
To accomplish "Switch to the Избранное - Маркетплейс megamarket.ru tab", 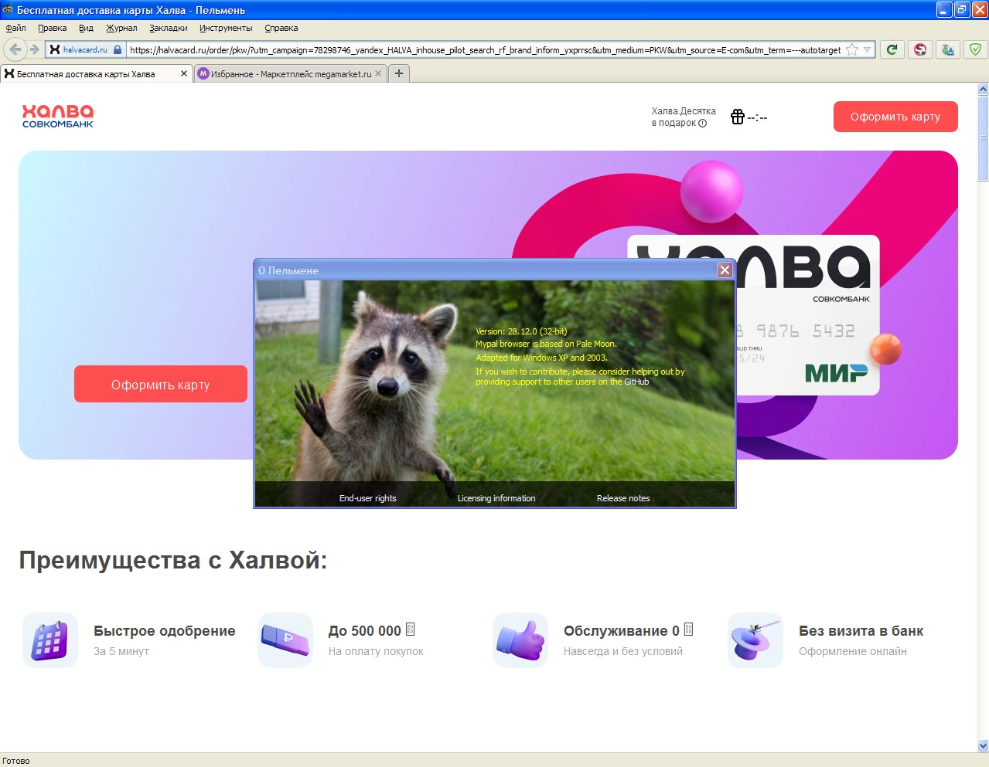I will click(290, 74).
